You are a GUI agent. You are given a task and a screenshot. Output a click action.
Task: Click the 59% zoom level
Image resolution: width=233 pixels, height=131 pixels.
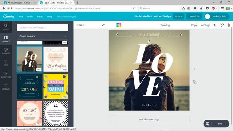(220, 124)
